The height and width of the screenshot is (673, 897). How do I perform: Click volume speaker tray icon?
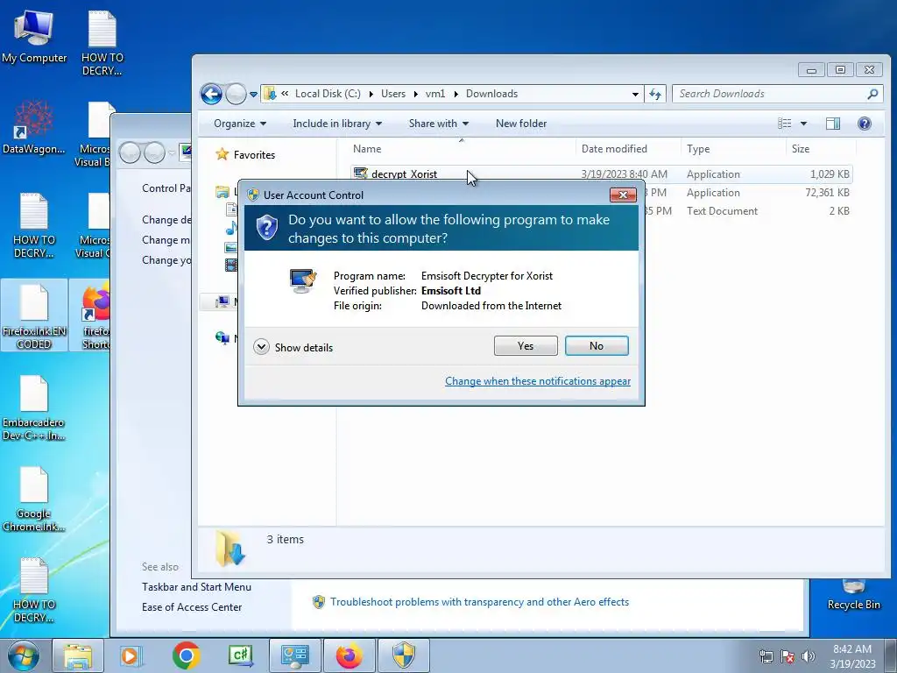tap(808, 656)
